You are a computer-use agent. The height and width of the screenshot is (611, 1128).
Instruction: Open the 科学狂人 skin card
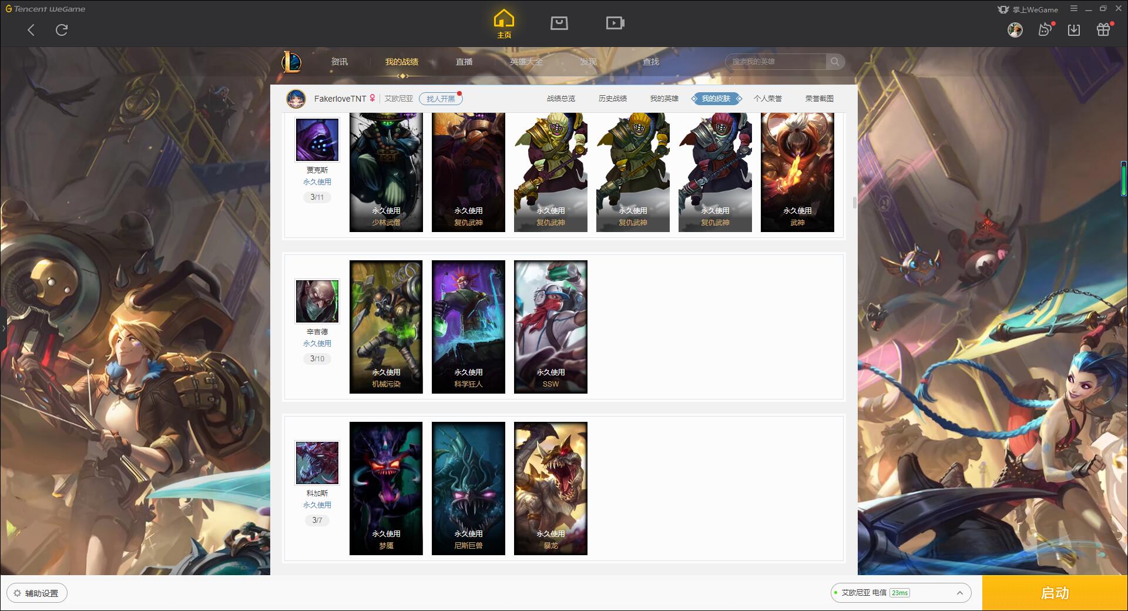click(468, 327)
